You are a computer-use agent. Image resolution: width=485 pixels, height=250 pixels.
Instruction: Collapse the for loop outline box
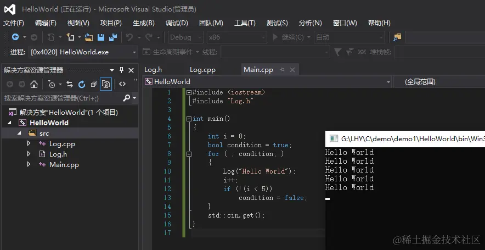coord(189,154)
